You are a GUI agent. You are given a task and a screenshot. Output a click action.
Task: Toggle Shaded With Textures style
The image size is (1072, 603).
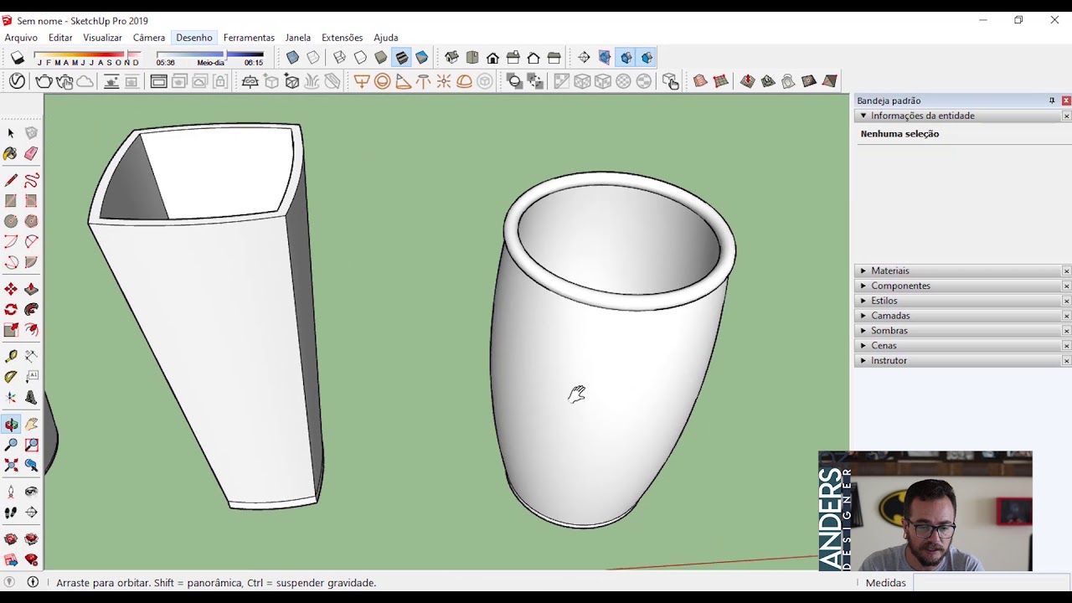(x=401, y=58)
